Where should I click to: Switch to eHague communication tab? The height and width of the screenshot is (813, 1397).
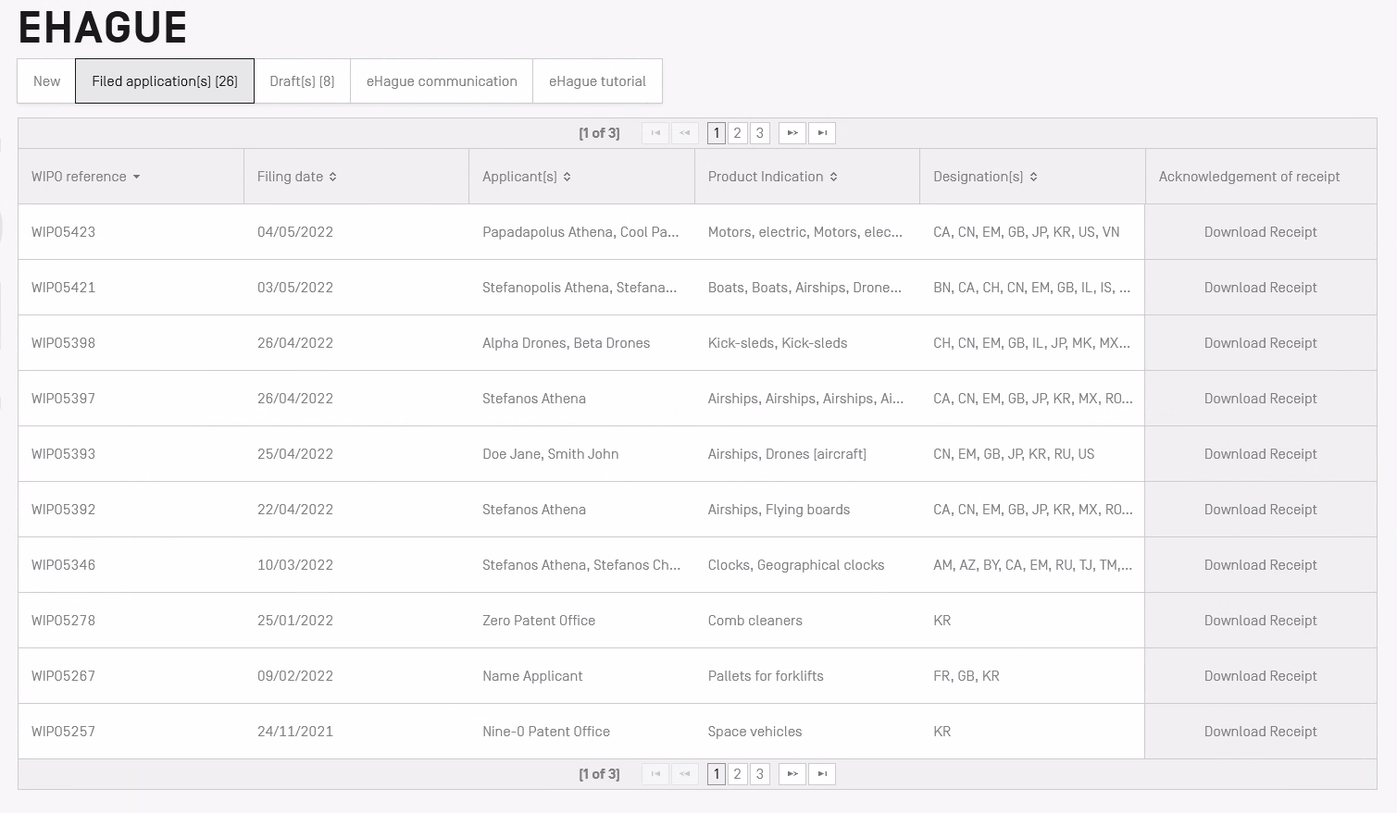pos(442,81)
